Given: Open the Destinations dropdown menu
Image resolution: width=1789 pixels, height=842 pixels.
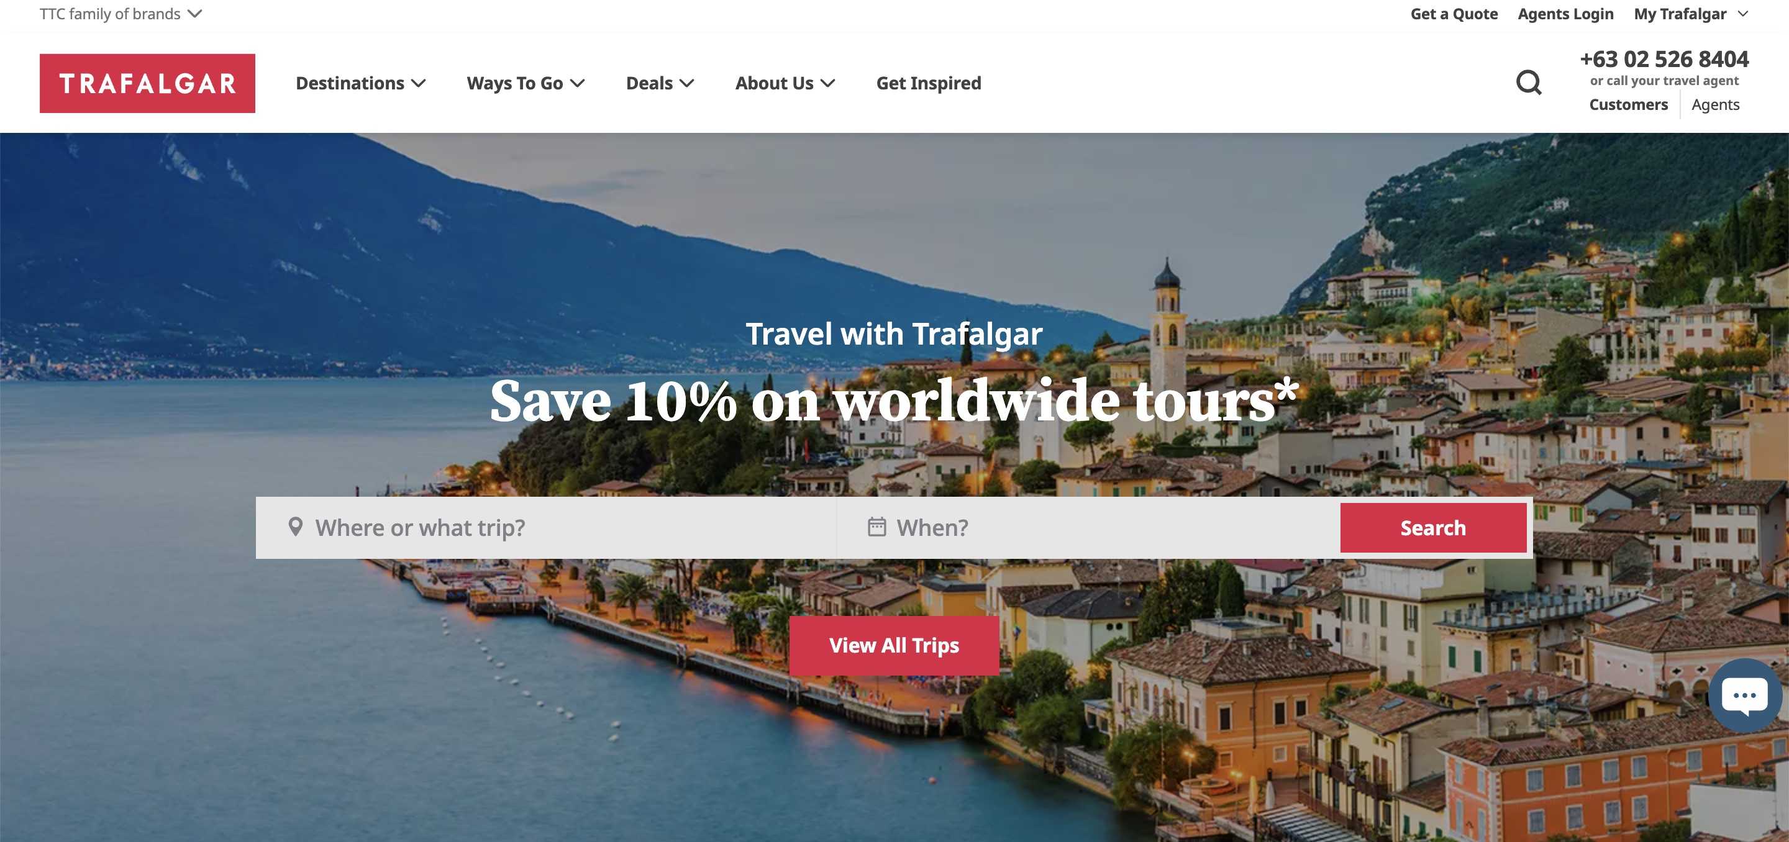Looking at the screenshot, I should (360, 83).
